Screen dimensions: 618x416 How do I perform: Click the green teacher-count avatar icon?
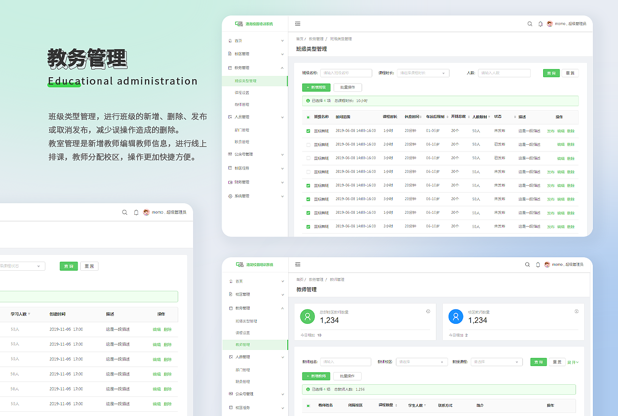coord(308,317)
